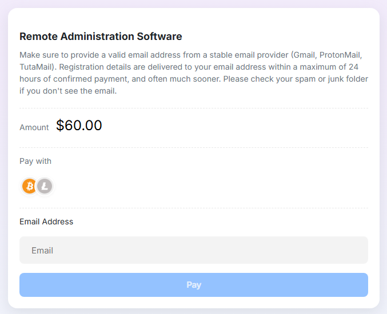Click 'if you don't see the email' text
The width and height of the screenshot is (387, 314).
pos(68,91)
